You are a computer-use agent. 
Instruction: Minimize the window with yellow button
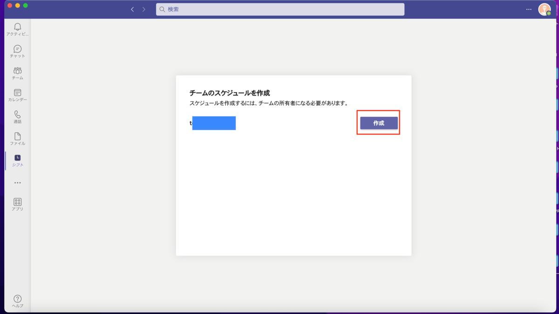tap(18, 6)
